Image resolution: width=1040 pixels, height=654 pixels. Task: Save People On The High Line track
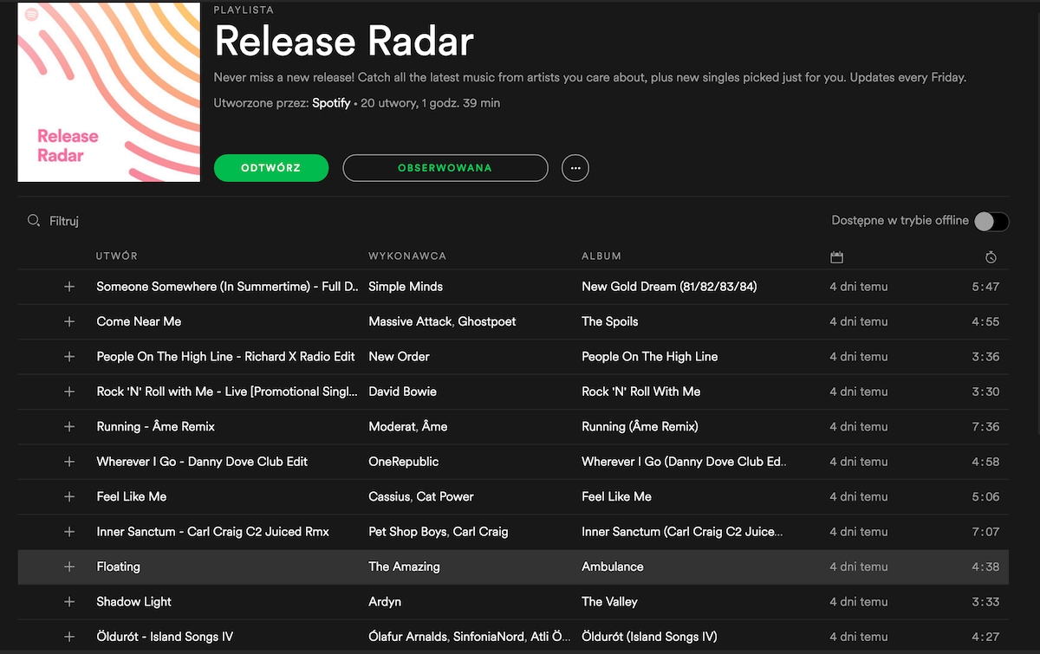pos(69,357)
